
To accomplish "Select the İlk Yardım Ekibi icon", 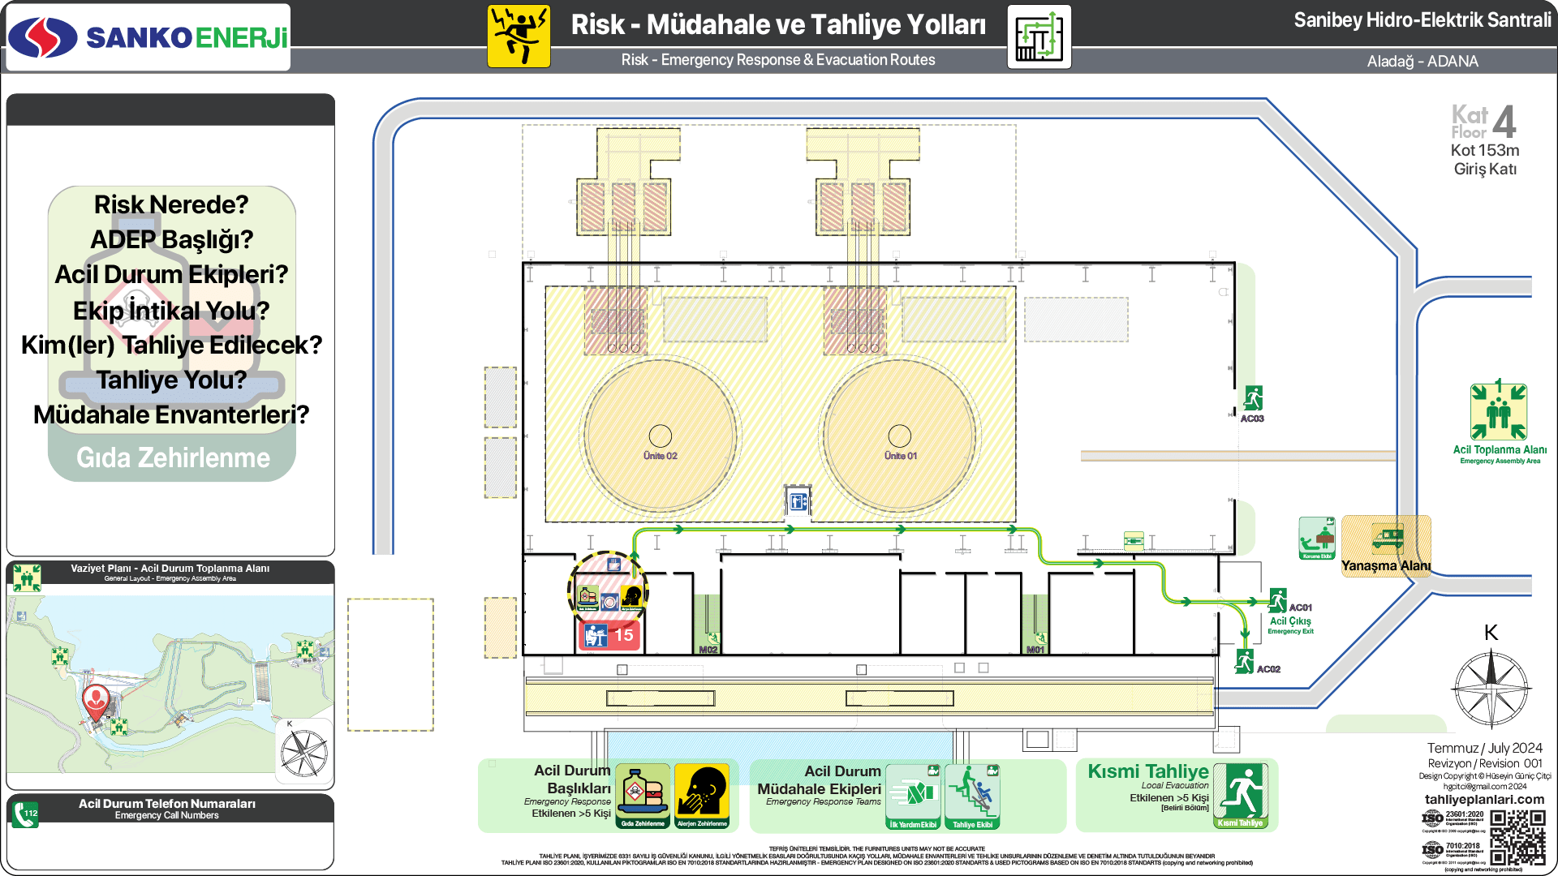I will (913, 796).
